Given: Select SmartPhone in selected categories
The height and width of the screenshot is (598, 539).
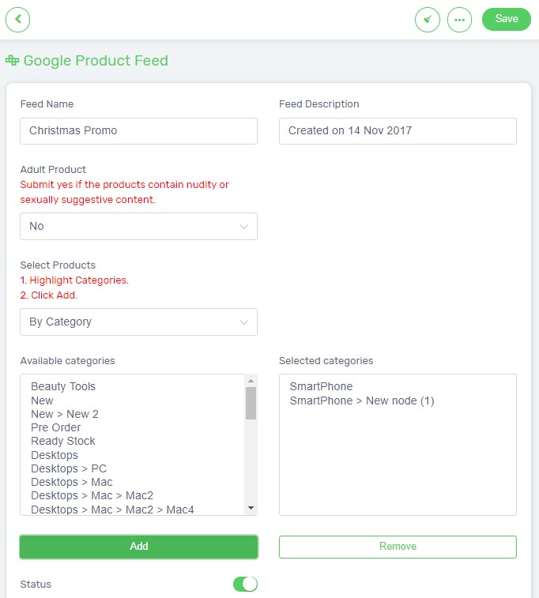Looking at the screenshot, I should (x=321, y=386).
